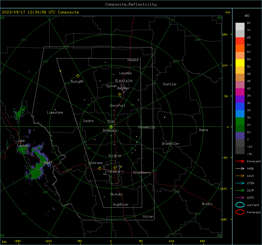Click the Banff label
This screenshot has width=262, height=245.
[x=48, y=163]
